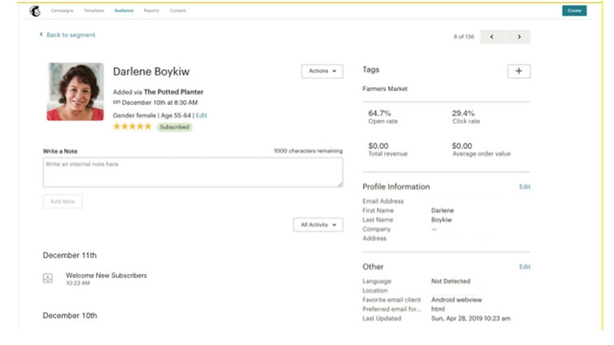614x345 pixels.
Task: Open the Templates menu
Action: 94,10
